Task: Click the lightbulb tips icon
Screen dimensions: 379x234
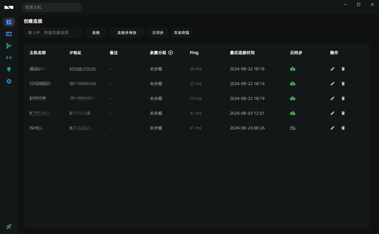Action: [x=9, y=69]
